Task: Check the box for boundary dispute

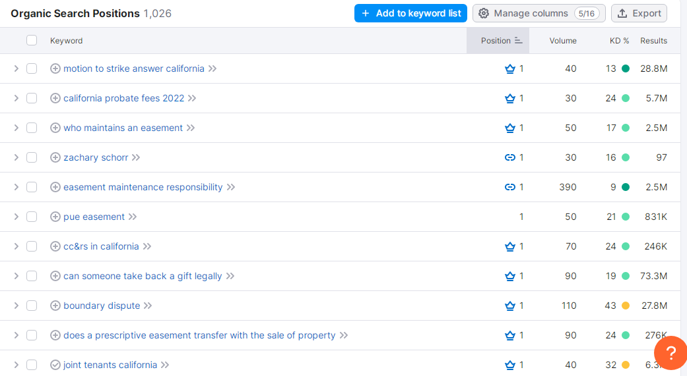Action: click(32, 306)
